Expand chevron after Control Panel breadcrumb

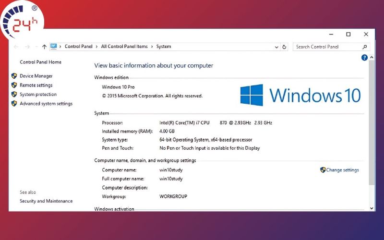point(97,47)
